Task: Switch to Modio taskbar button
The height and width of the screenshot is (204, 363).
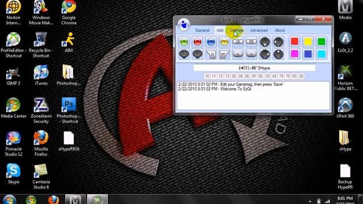Action: [75, 199]
